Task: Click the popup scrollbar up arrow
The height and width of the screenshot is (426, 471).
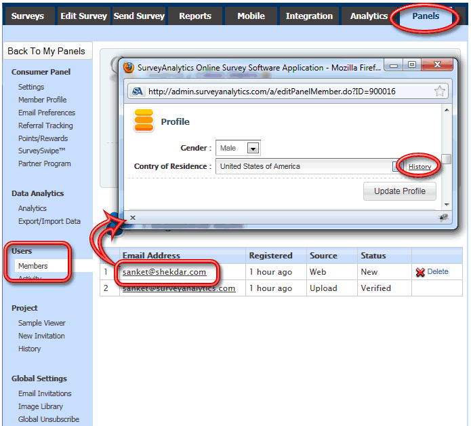Action: (x=447, y=110)
